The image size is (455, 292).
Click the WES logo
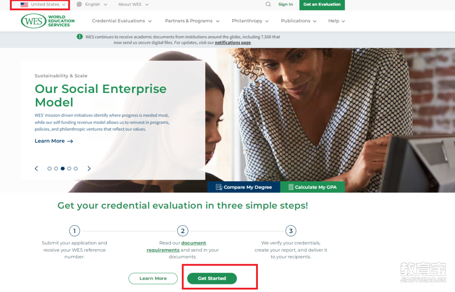(x=48, y=21)
